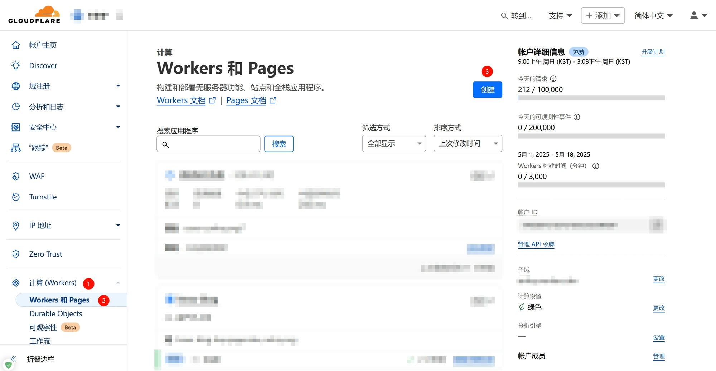Open the 转到 search magnifier

pos(504,16)
